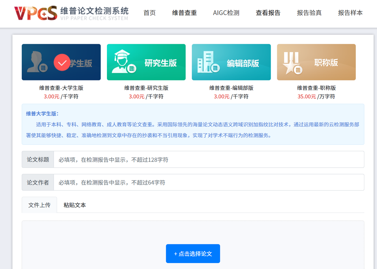Switch to the 文件上传 tab

tap(39, 205)
